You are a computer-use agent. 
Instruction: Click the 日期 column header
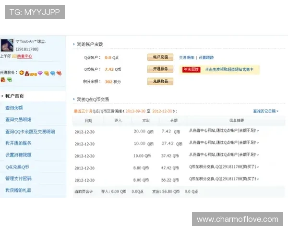tap(88, 121)
